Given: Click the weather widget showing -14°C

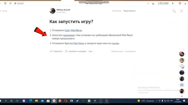Looking at the screenshot, I should pos(146,101).
